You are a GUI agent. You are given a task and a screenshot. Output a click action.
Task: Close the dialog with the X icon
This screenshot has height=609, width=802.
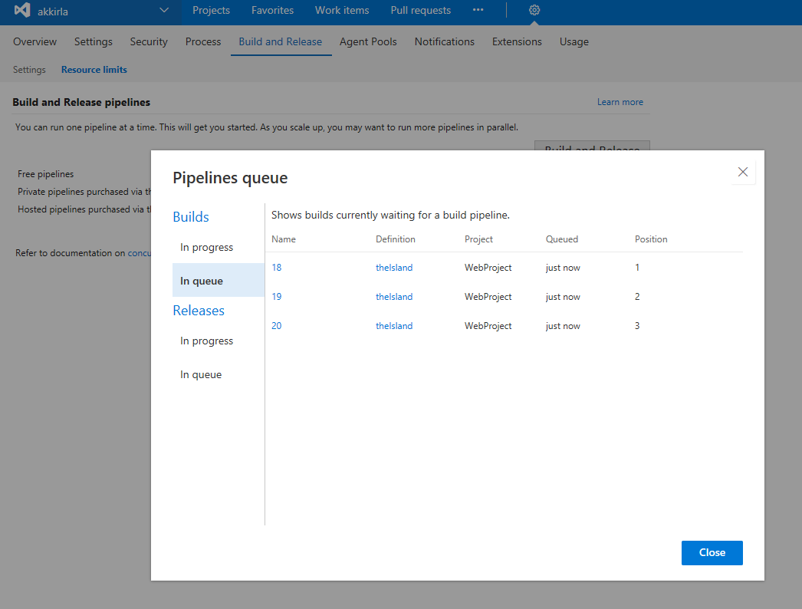pos(743,172)
